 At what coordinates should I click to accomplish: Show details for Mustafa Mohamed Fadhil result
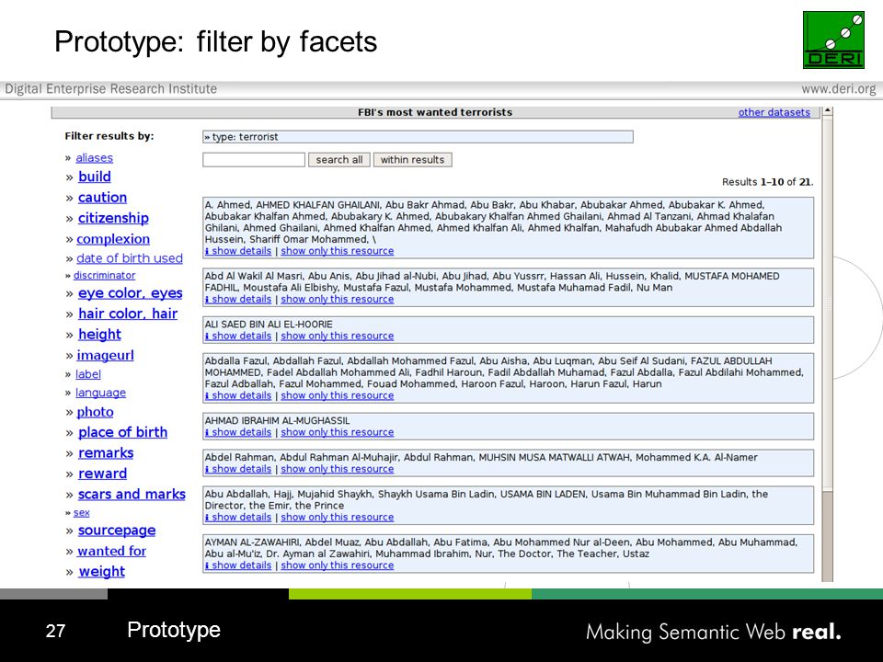click(238, 300)
